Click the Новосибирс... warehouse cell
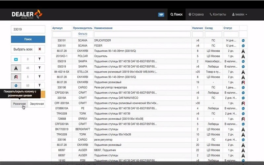The image size is (264, 165). click(x=213, y=61)
